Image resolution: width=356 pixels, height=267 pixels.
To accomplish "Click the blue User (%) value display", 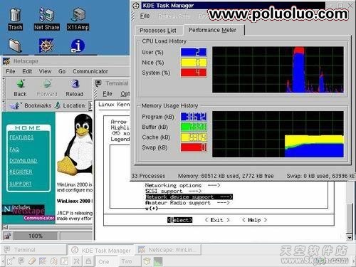I will tap(194, 52).
